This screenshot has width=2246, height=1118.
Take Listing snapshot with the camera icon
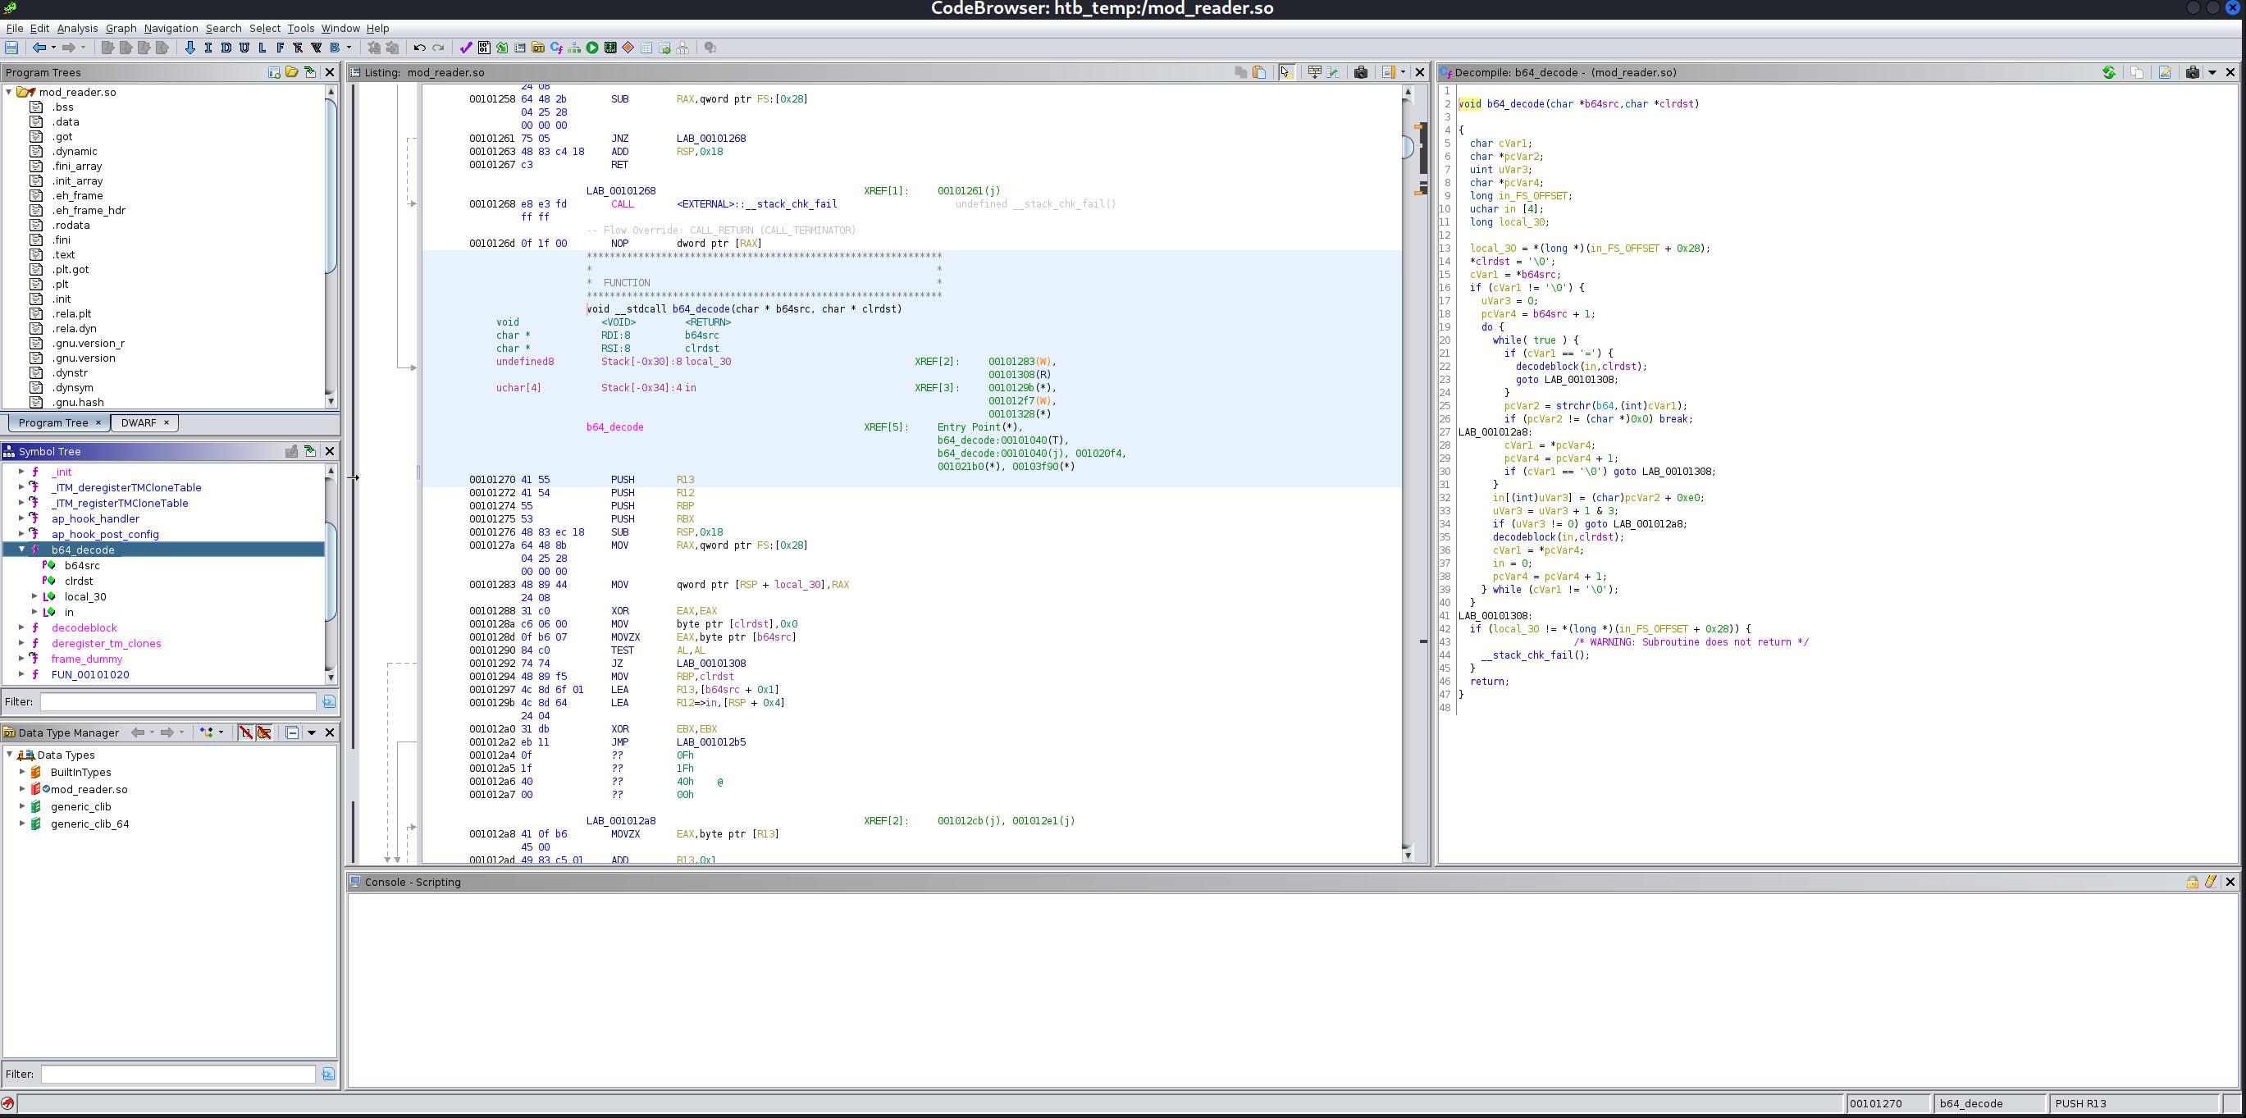1360,72
